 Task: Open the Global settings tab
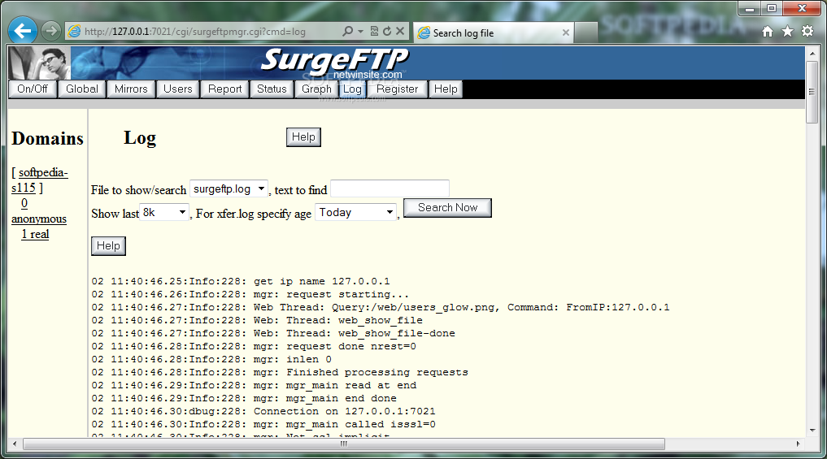pos(82,89)
